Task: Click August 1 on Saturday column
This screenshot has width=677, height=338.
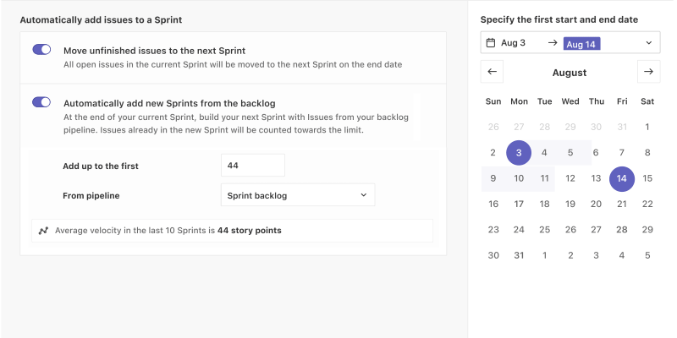Action: [647, 127]
